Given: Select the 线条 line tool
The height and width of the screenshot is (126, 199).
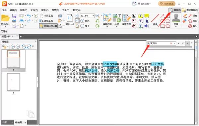Looking at the screenshot, I should point(155,20).
